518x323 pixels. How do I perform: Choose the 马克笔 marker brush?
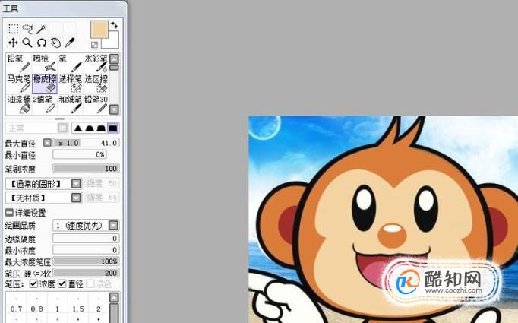coord(18,84)
